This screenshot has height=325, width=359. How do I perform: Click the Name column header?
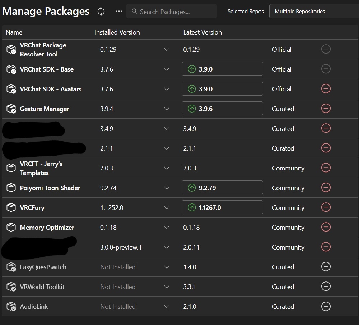[14, 32]
